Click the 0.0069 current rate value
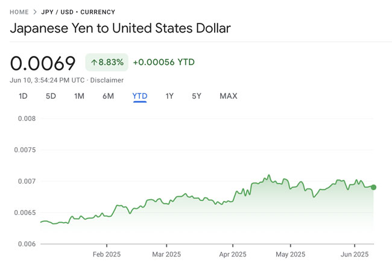The height and width of the screenshot is (266, 392). 43,63
